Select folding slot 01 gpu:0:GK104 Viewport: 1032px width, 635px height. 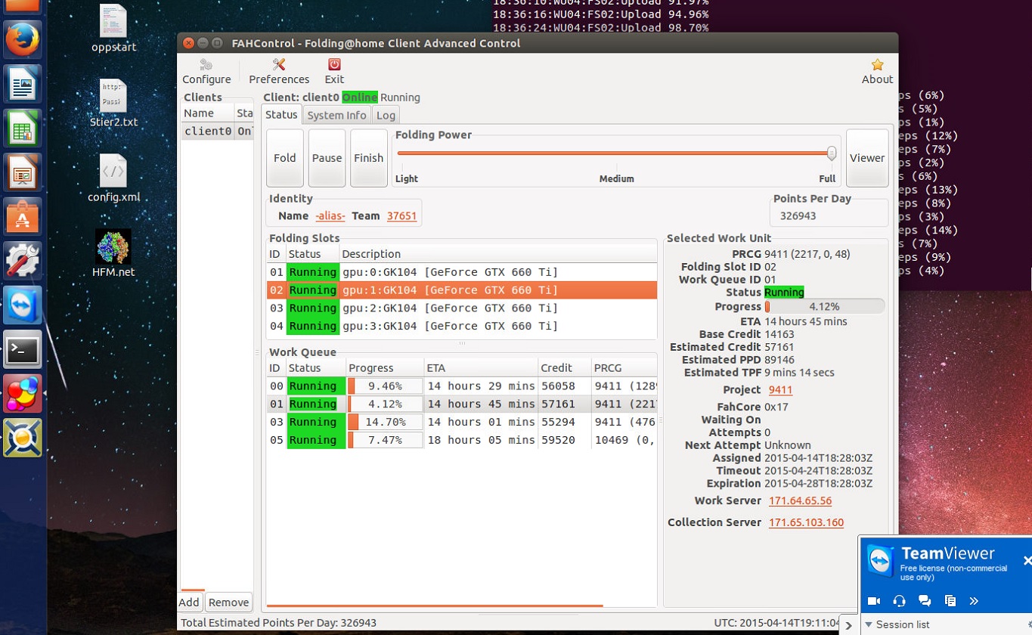(462, 272)
